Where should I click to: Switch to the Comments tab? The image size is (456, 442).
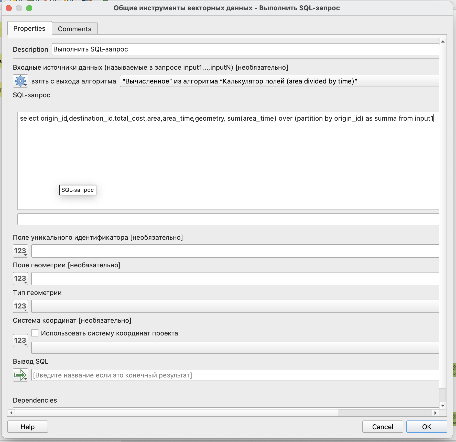point(74,29)
